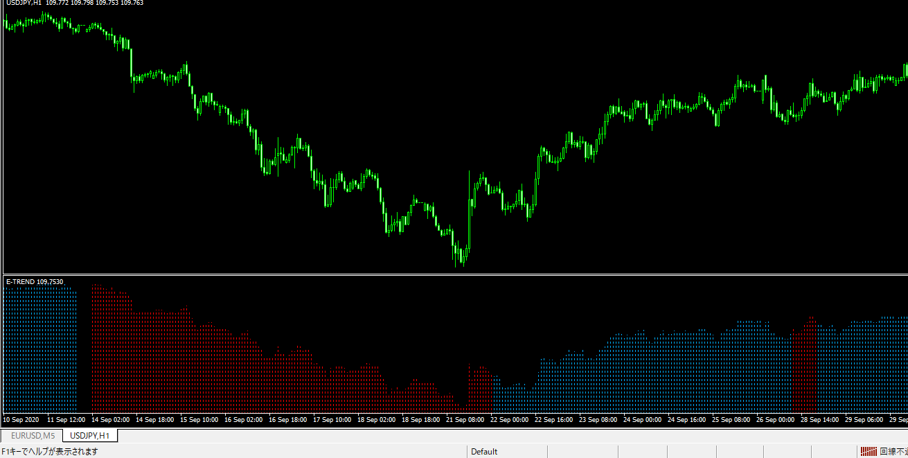Click the '22 Sep 16:00' time axis label
The image size is (908, 458).
pos(553,420)
